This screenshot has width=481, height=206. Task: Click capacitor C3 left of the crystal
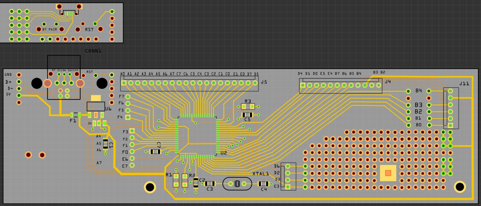click(x=209, y=184)
